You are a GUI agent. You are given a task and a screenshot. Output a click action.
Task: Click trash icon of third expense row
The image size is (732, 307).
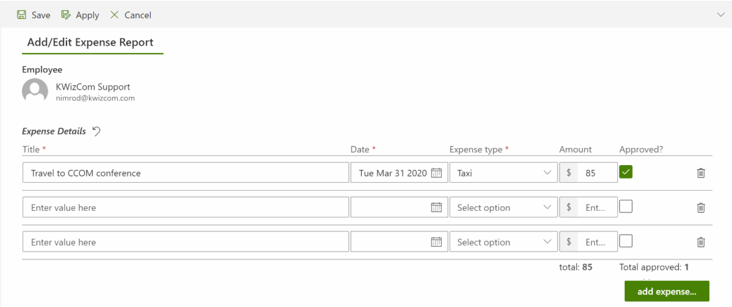click(x=701, y=242)
